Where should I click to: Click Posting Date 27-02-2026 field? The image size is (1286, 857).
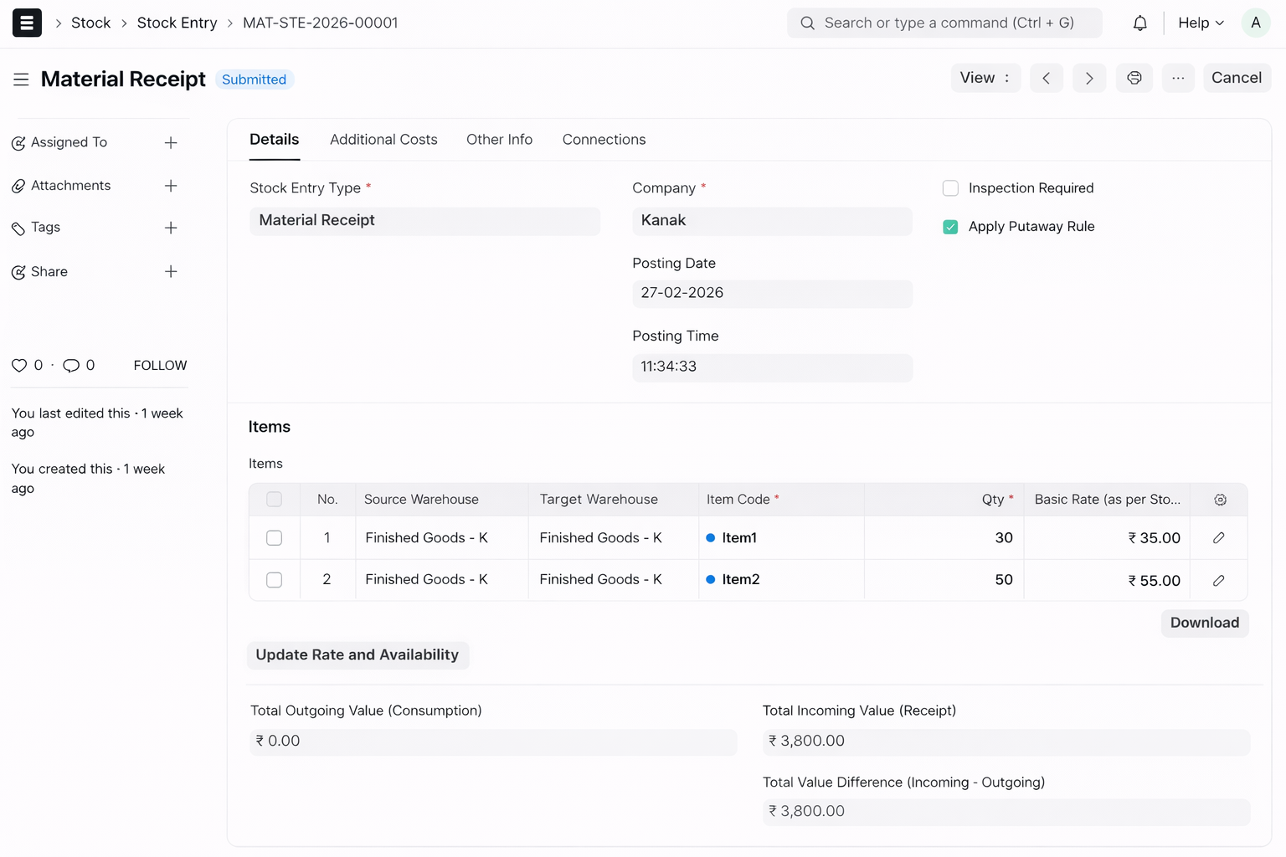pyautogui.click(x=772, y=294)
